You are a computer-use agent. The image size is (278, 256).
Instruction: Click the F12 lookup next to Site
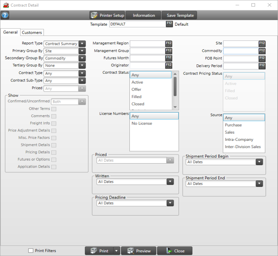click(262, 44)
